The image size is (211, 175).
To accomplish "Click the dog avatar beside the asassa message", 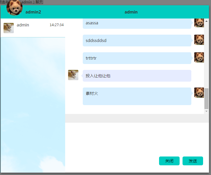I will click(x=199, y=23).
